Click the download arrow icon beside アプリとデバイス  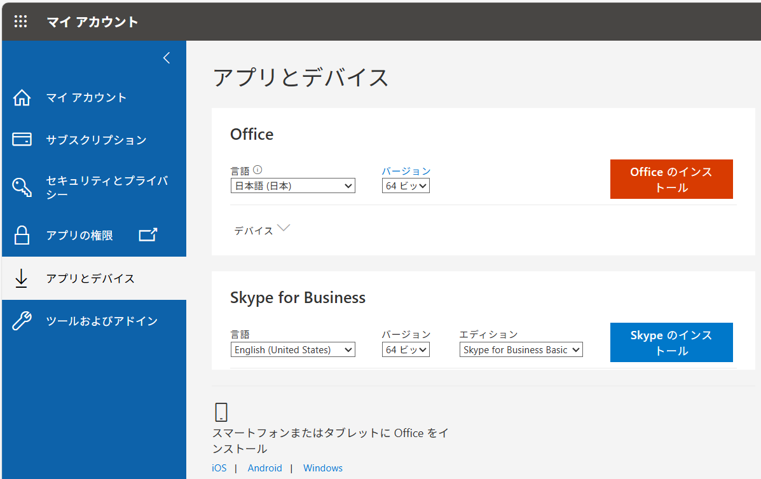click(x=22, y=278)
